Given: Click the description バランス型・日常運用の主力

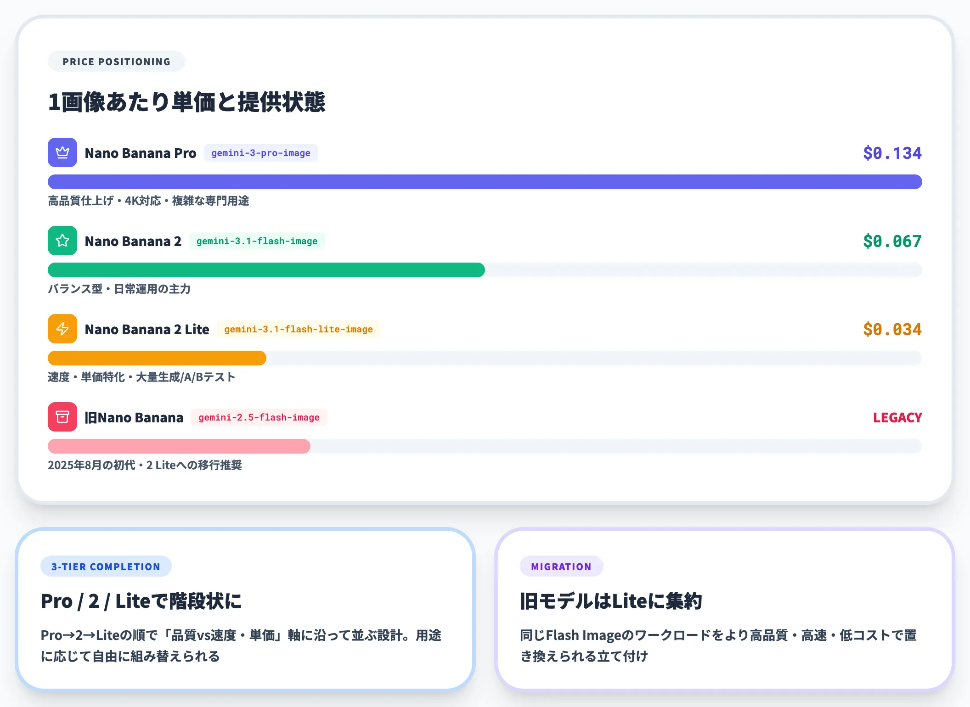Looking at the screenshot, I should point(119,289).
